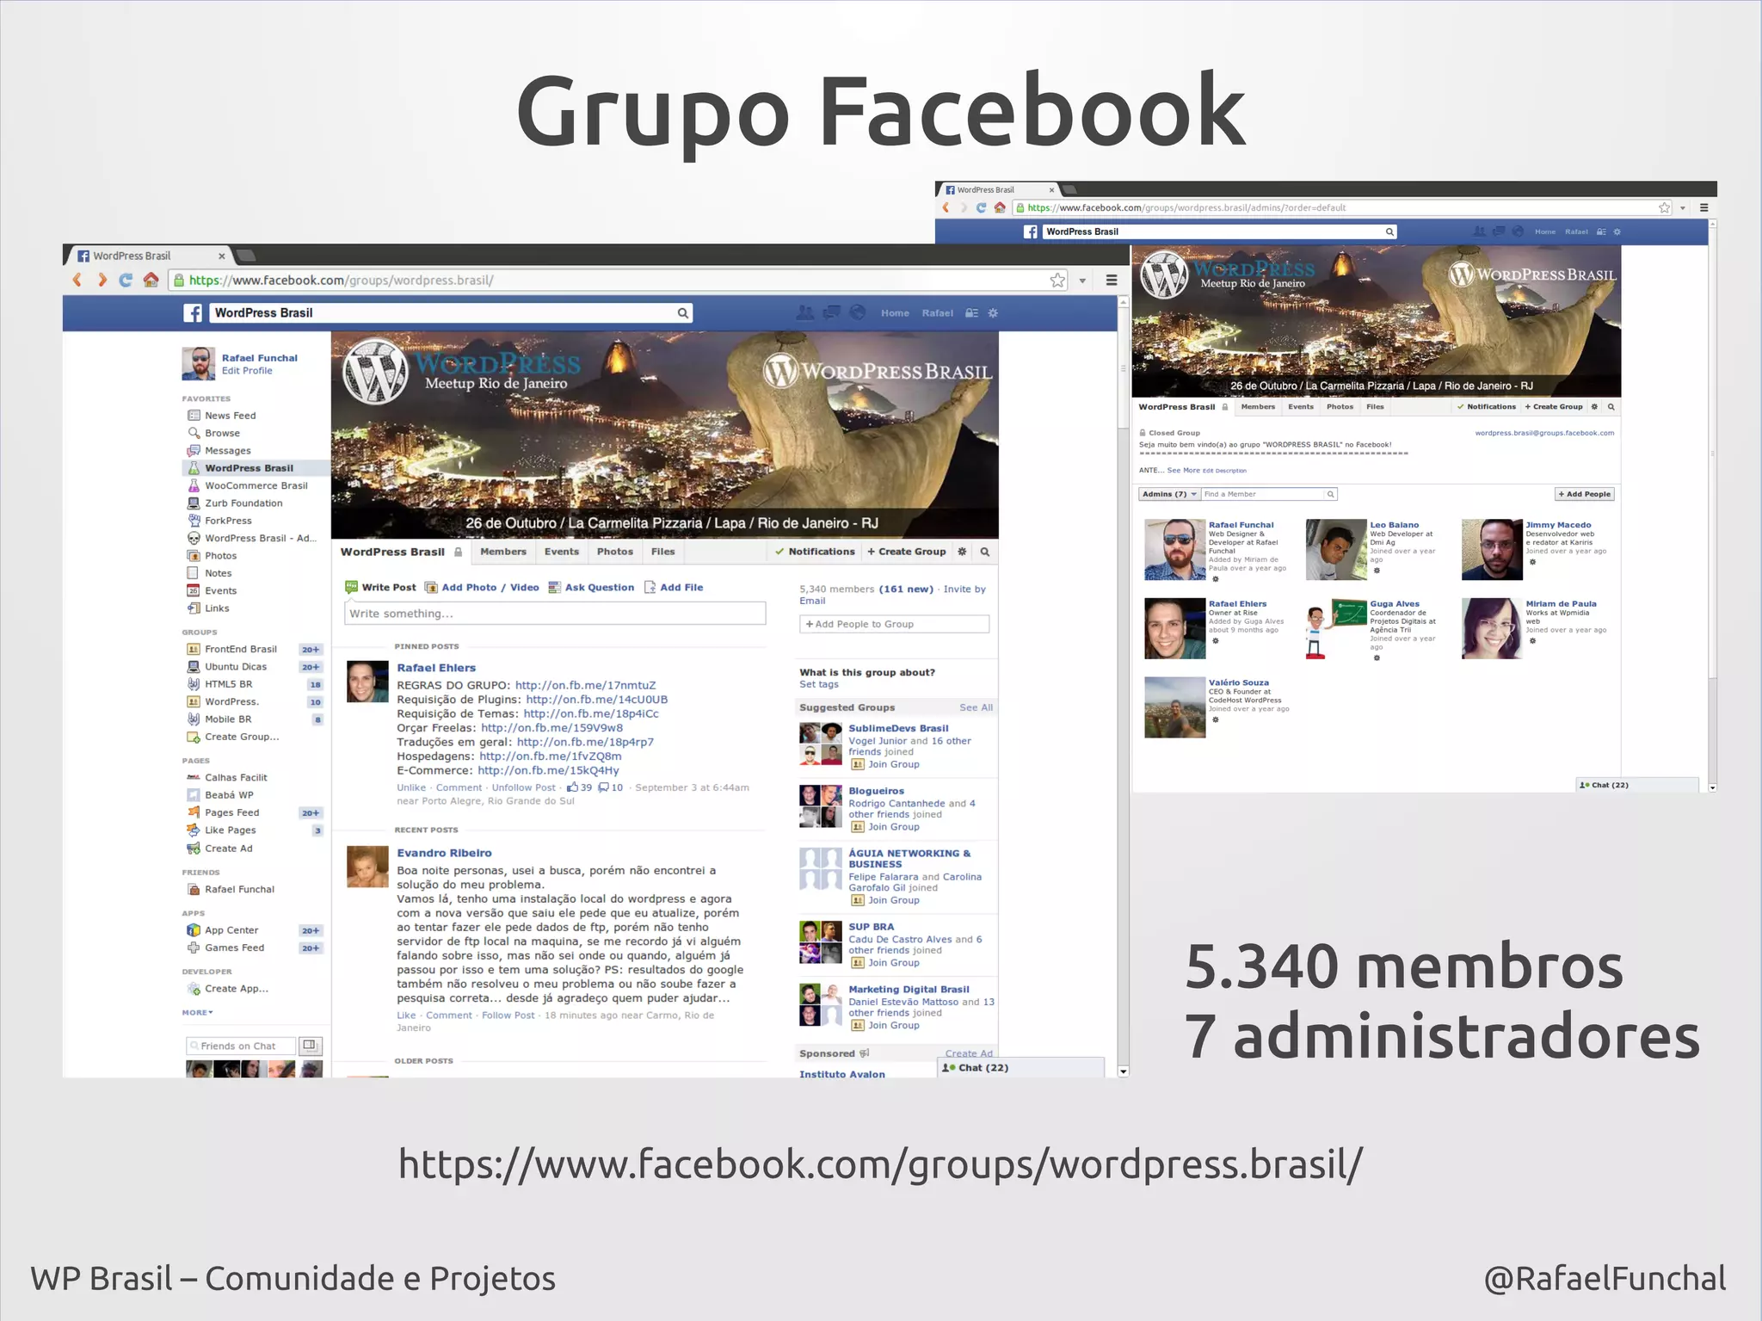The image size is (1762, 1321).
Task: Click Add People button in admins window
Action: tap(1585, 494)
